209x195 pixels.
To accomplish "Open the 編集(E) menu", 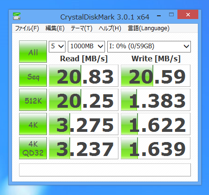I will [55, 28].
